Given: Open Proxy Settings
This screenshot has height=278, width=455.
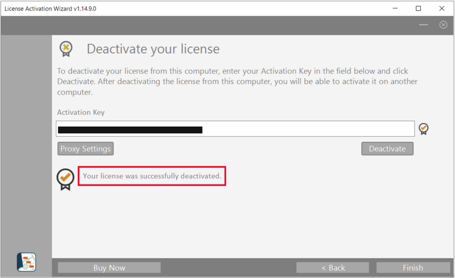Looking at the screenshot, I should click(85, 149).
